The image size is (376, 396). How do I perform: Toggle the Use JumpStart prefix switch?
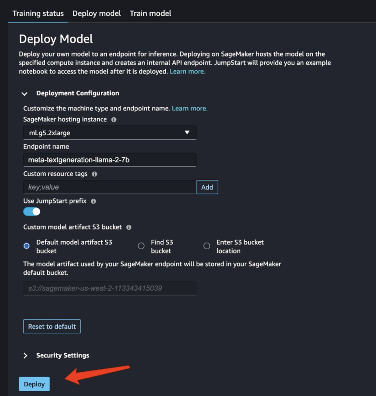(32, 212)
